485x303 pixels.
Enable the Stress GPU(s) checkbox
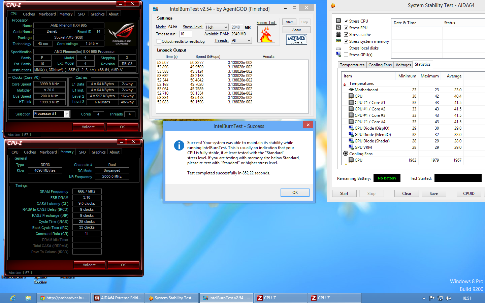[x=346, y=55]
